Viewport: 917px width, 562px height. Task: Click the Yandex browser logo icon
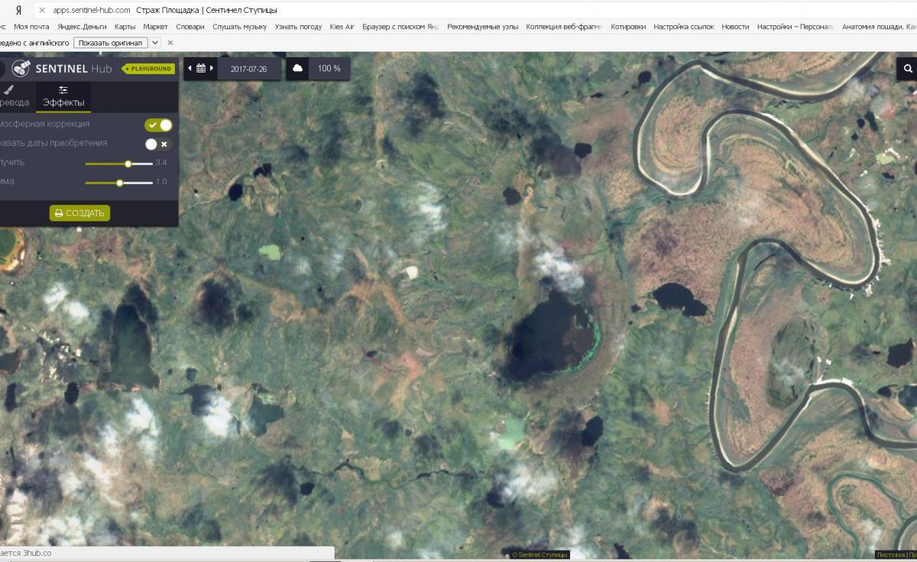(18, 10)
